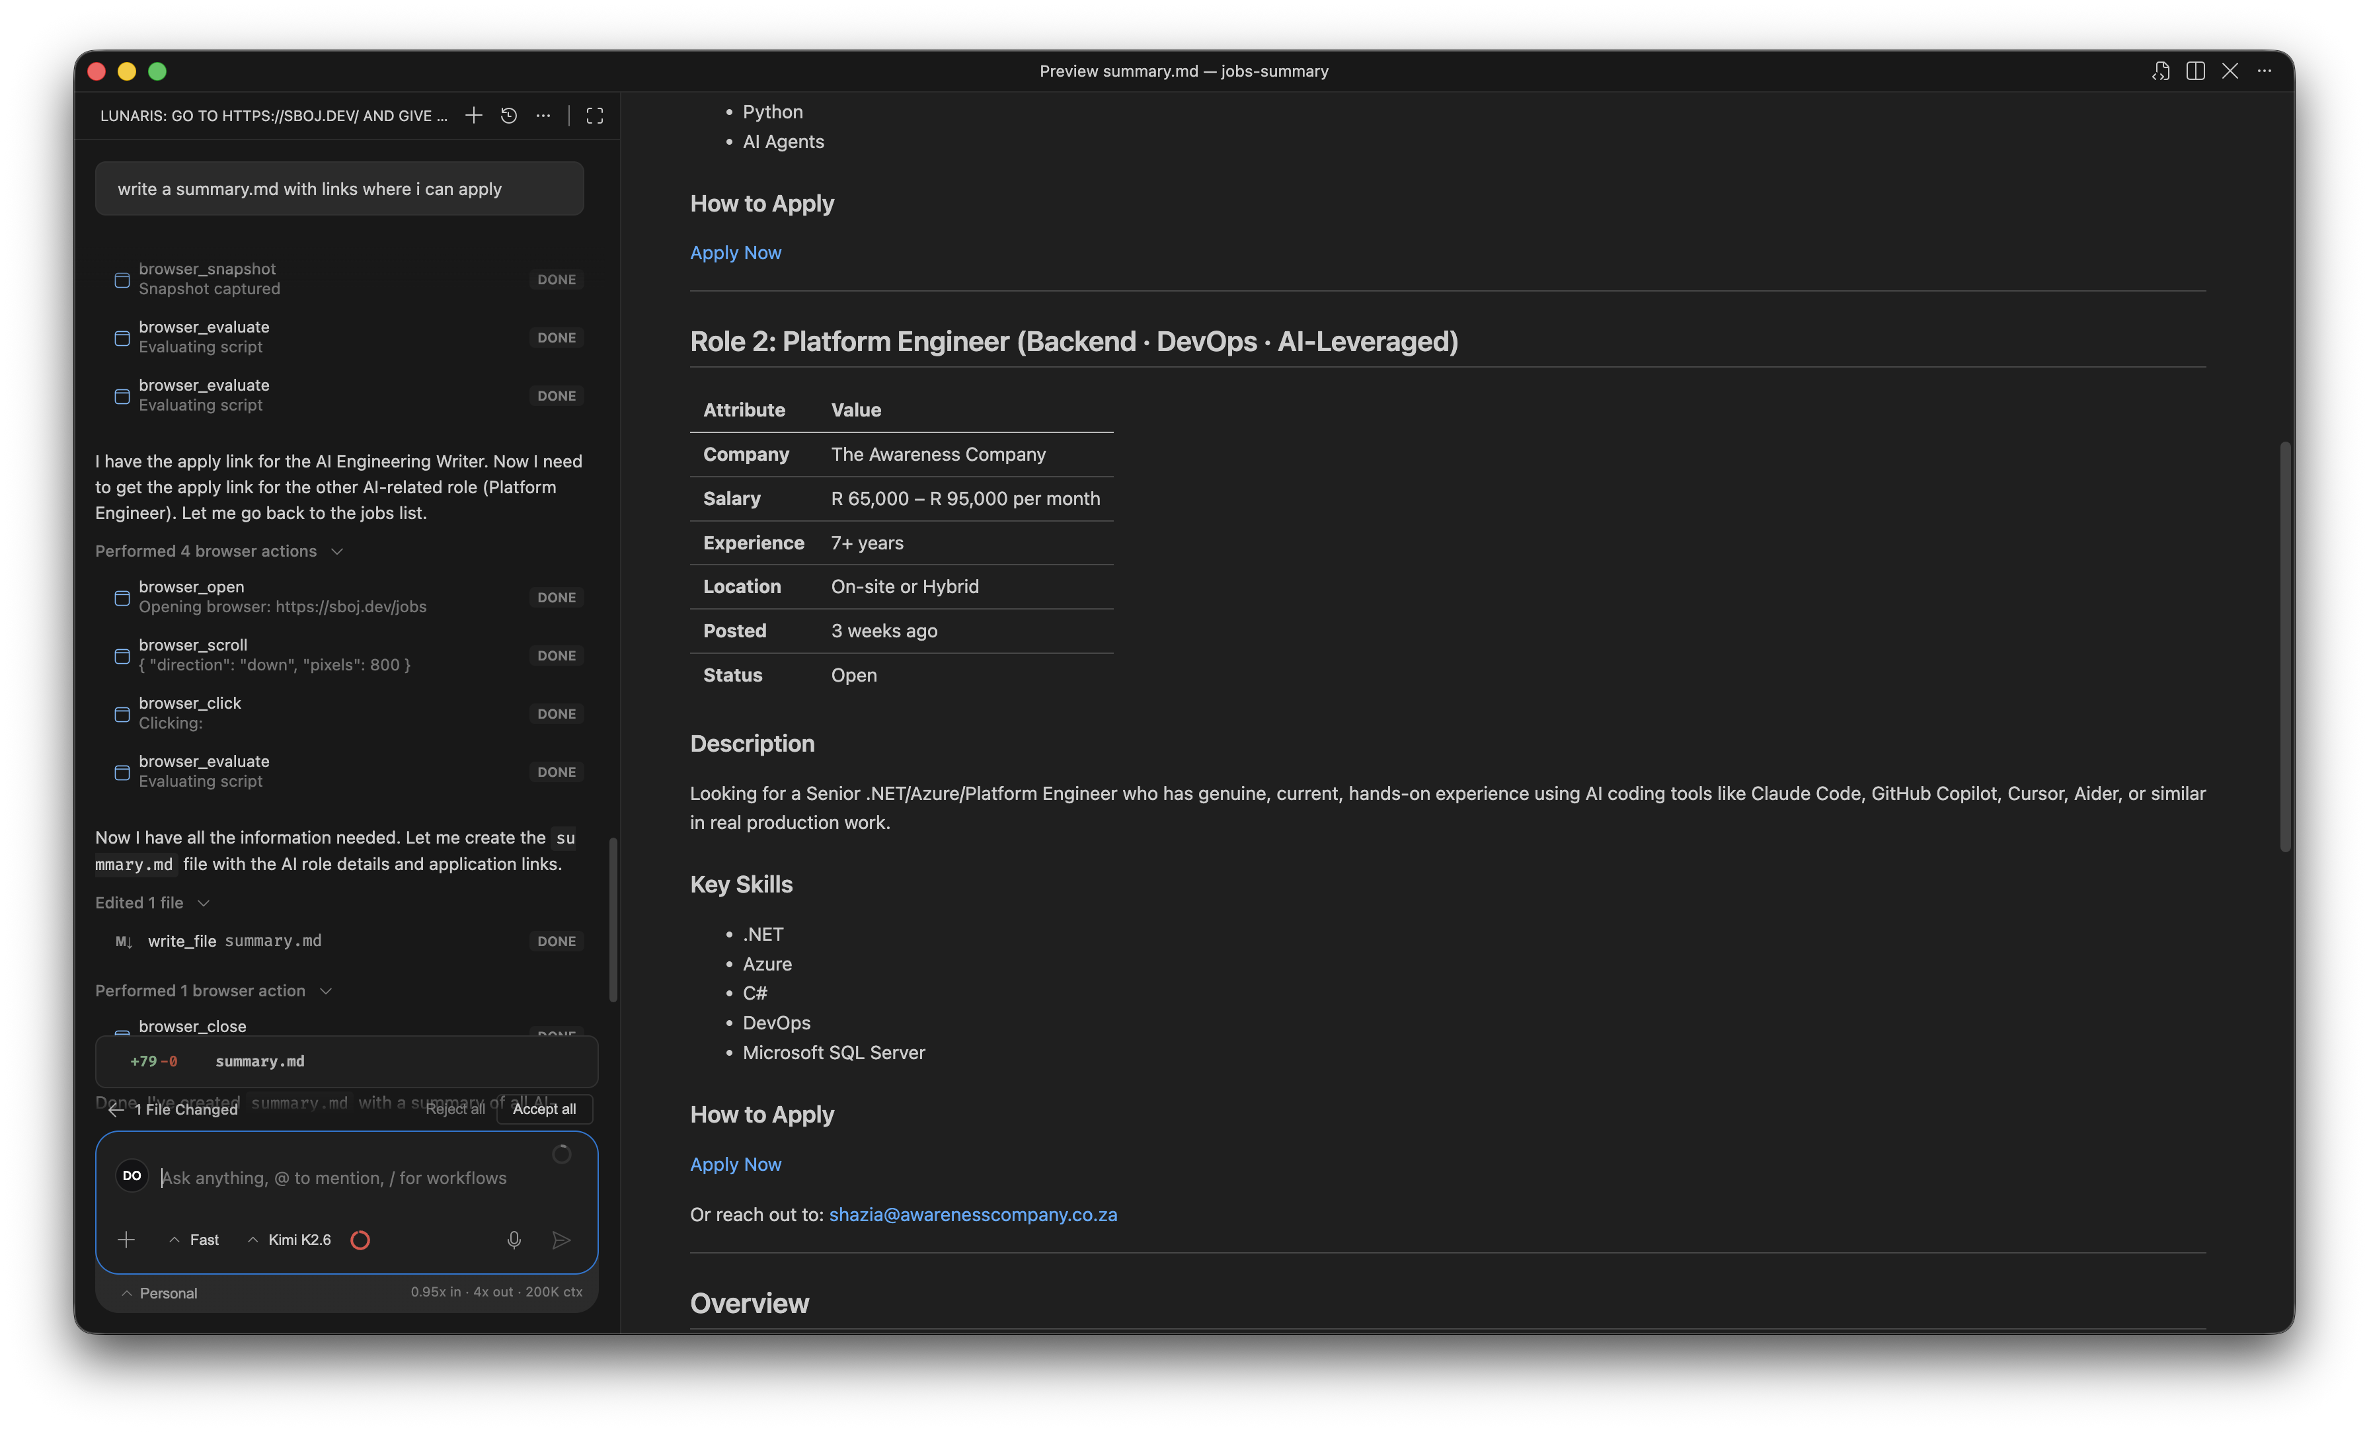Click the 'AI Agents' list item
Screen dimensions: 2369x1432
(783, 141)
